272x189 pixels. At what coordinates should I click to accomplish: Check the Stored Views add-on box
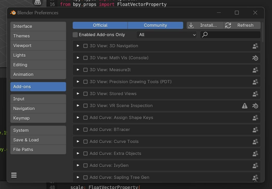click(x=85, y=94)
